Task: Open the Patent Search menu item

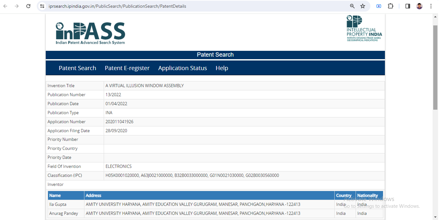Action: [77, 68]
